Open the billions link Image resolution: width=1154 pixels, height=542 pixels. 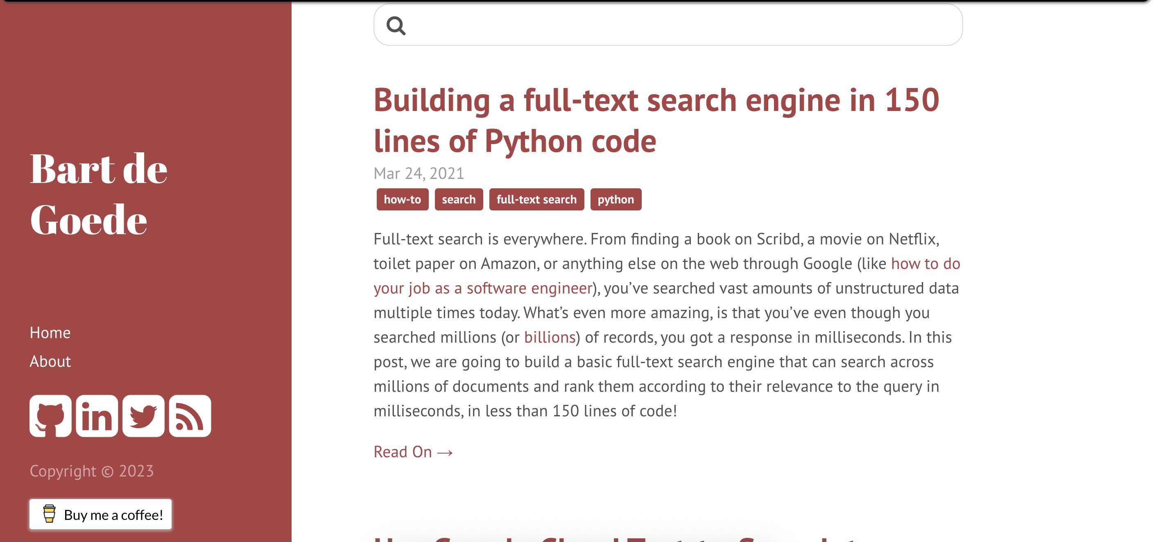point(550,337)
